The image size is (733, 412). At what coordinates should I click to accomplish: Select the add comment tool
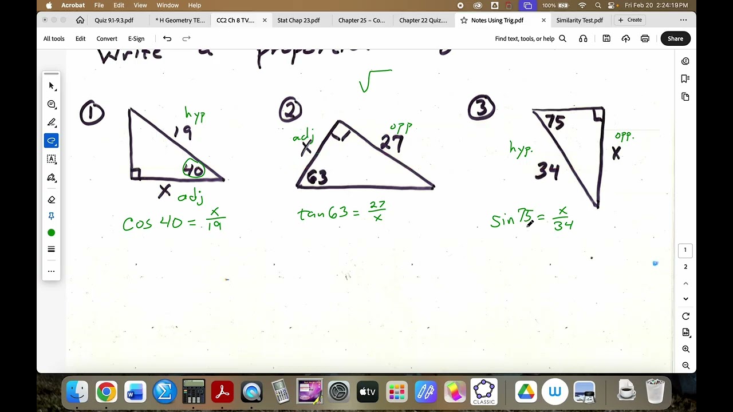52,104
